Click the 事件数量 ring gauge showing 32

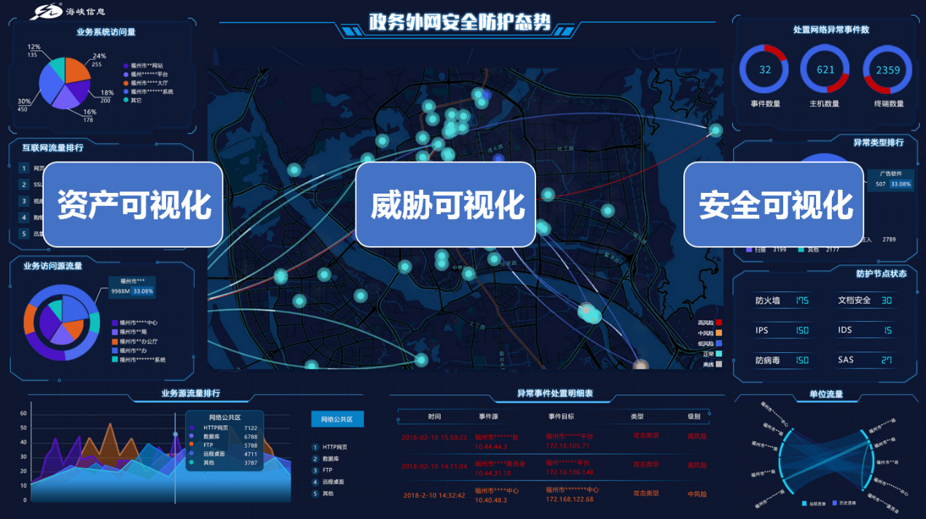pos(764,70)
